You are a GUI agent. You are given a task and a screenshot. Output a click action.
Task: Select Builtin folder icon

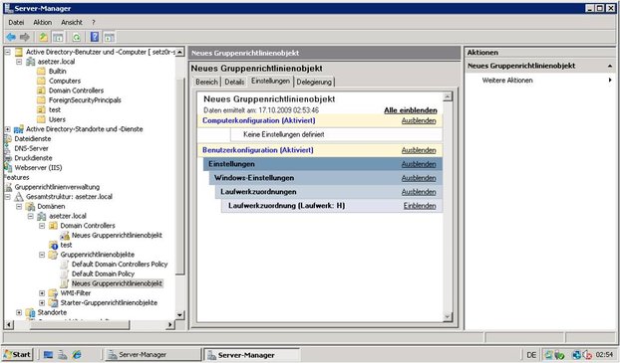[x=41, y=71]
